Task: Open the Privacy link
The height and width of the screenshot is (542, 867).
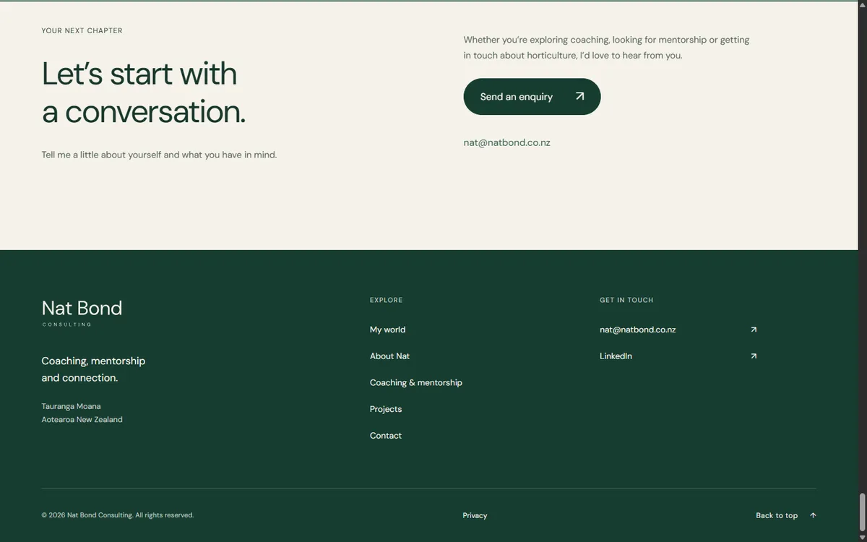Action: [475, 515]
